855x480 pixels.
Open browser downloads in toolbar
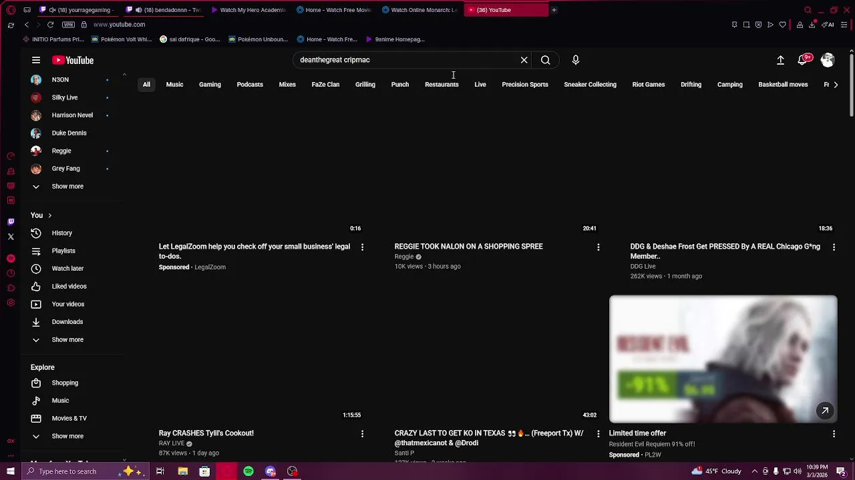click(812, 25)
